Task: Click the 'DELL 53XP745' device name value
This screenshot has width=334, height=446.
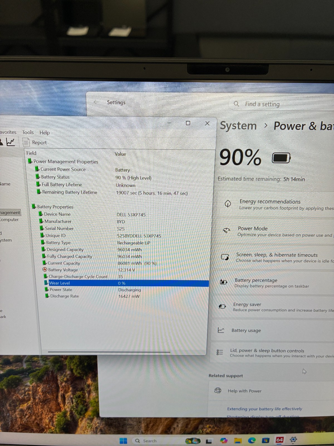Action: click(131, 215)
